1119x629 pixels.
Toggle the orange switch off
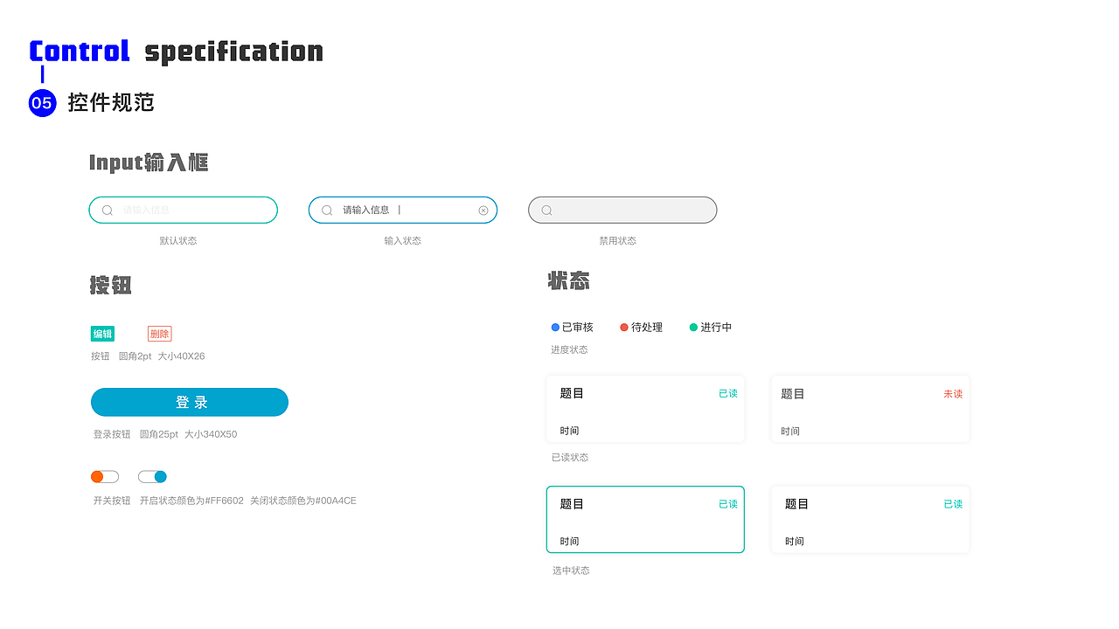104,476
